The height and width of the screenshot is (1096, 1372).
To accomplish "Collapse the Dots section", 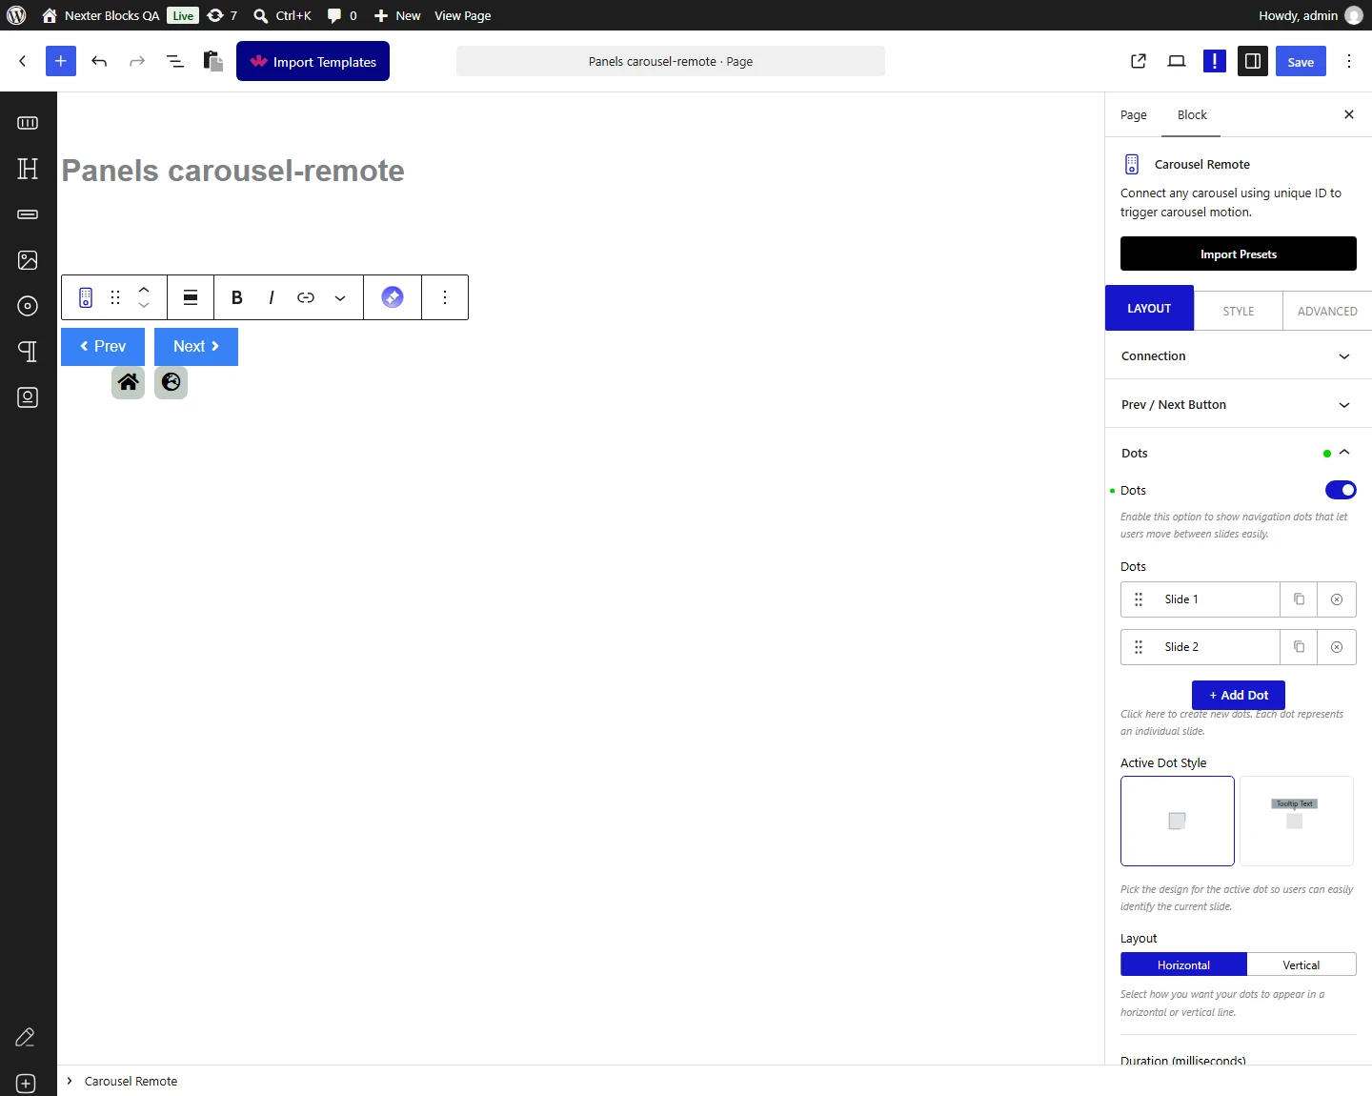I will click(x=1239, y=453).
